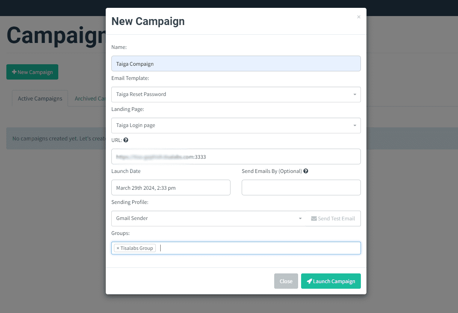Click the Send Test Email button
This screenshot has width=458, height=313.
click(333, 219)
